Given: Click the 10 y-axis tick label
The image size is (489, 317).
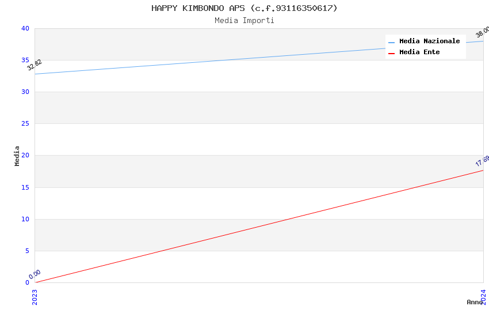Looking at the screenshot, I should tap(25, 219).
